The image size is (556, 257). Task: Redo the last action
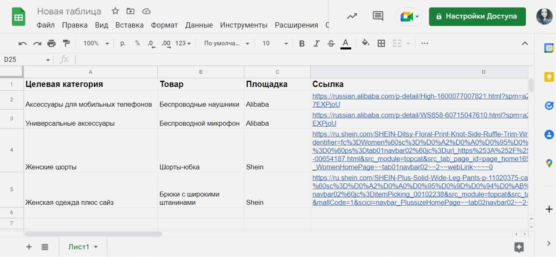pos(37,44)
